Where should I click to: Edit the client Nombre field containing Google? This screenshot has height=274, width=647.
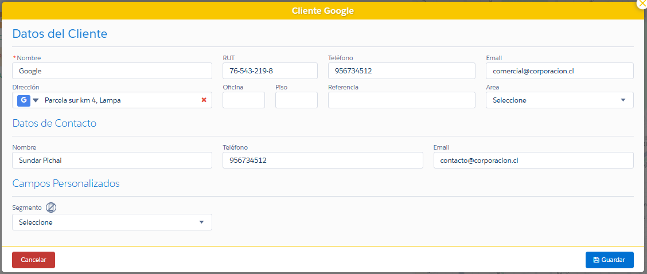tap(112, 71)
